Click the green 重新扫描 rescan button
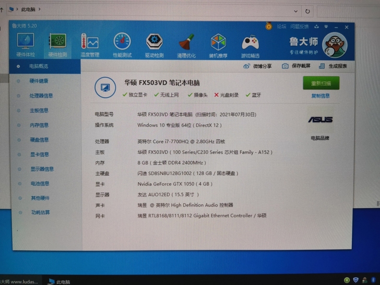This screenshot has height=285, width=380. 321,83
